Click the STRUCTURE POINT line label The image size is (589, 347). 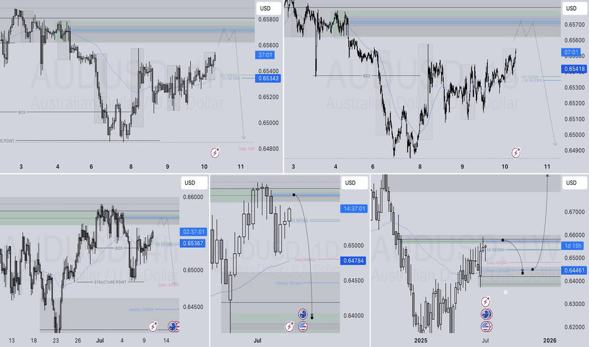pos(110,282)
